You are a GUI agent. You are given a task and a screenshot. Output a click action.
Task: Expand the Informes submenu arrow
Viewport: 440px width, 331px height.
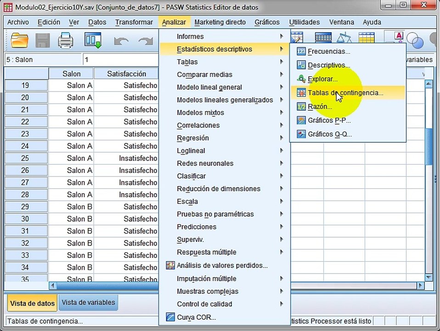click(281, 36)
